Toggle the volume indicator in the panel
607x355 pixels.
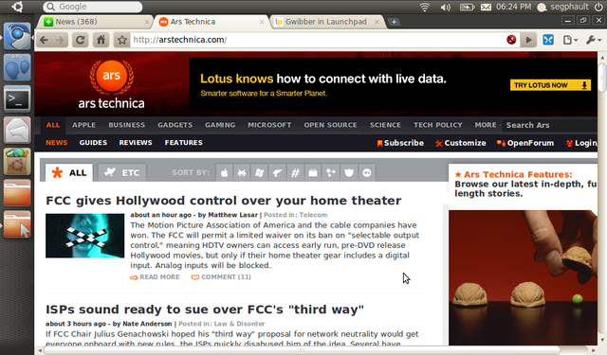pos(446,7)
